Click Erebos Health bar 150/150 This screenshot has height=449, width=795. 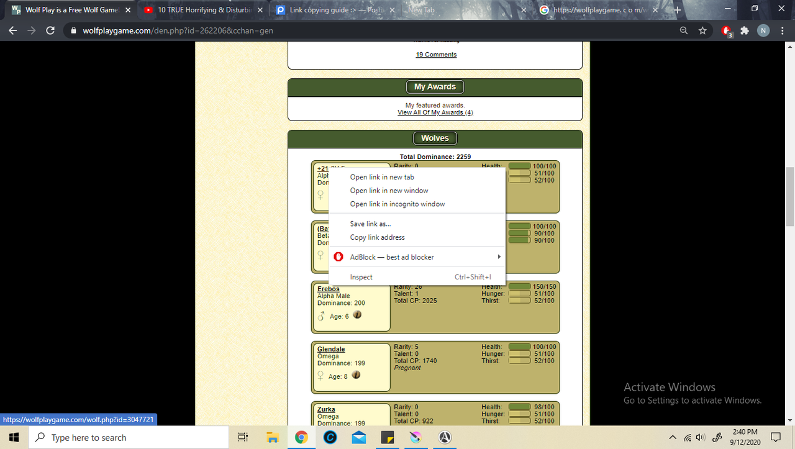520,287
